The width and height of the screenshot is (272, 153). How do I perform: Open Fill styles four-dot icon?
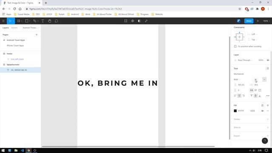pyautogui.click(x=262, y=105)
